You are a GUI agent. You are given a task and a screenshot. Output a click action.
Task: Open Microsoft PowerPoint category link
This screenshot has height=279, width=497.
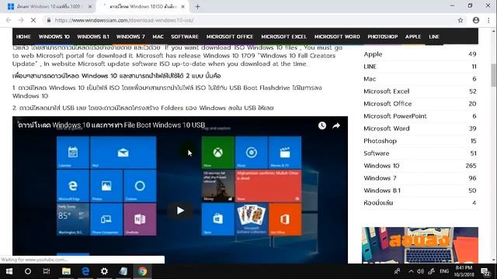point(395,116)
